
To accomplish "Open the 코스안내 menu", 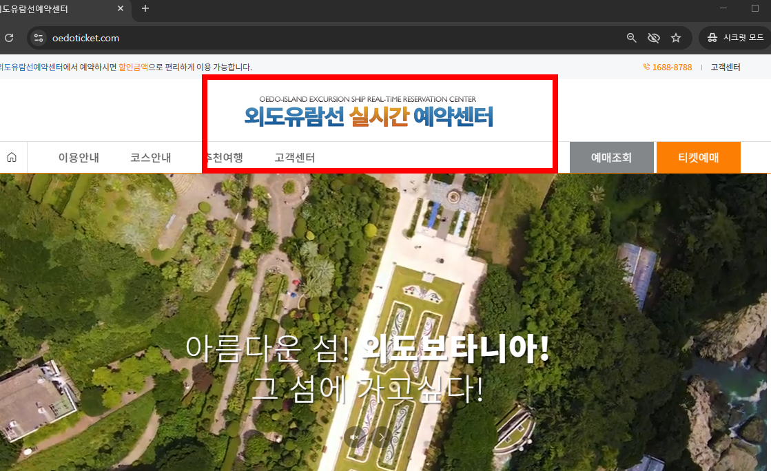I will click(151, 157).
